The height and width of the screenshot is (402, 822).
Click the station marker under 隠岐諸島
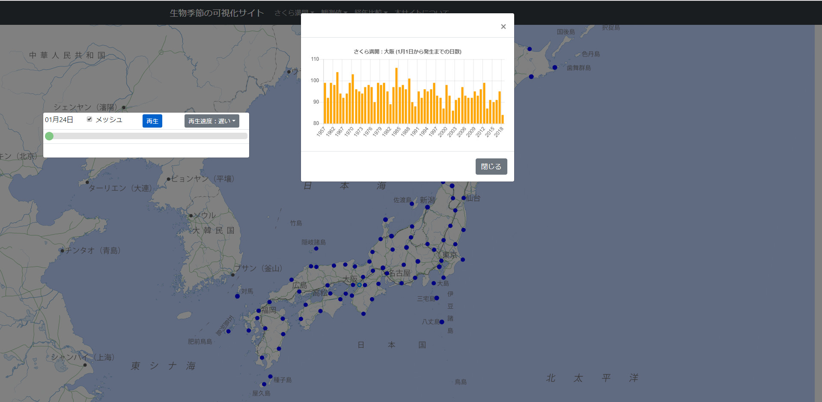click(x=316, y=248)
